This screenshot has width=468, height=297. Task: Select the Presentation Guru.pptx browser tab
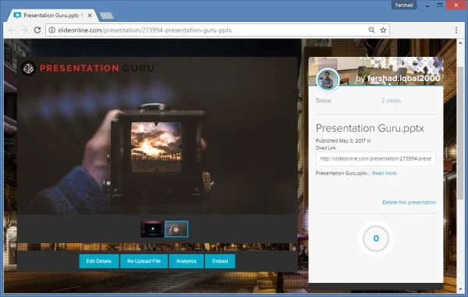click(51, 16)
